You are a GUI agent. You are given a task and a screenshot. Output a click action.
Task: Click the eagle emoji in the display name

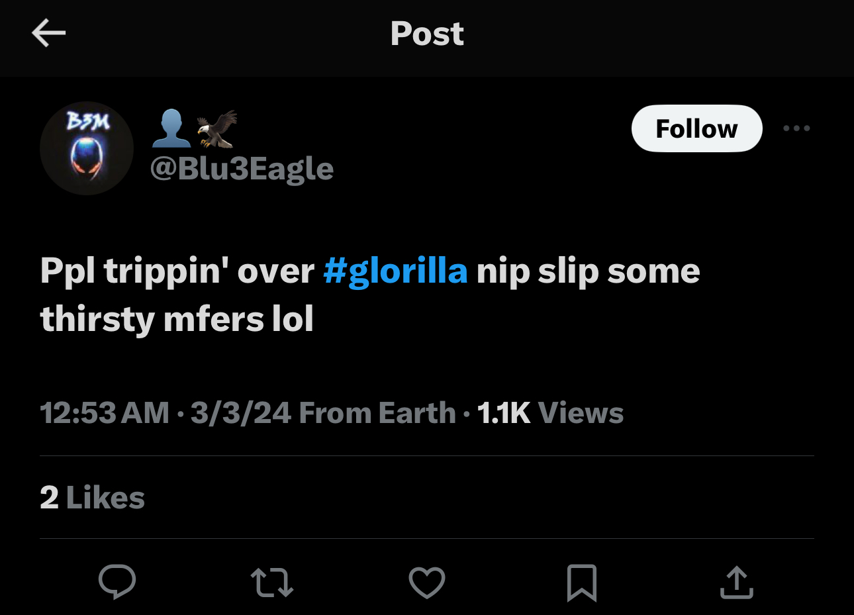(x=216, y=126)
